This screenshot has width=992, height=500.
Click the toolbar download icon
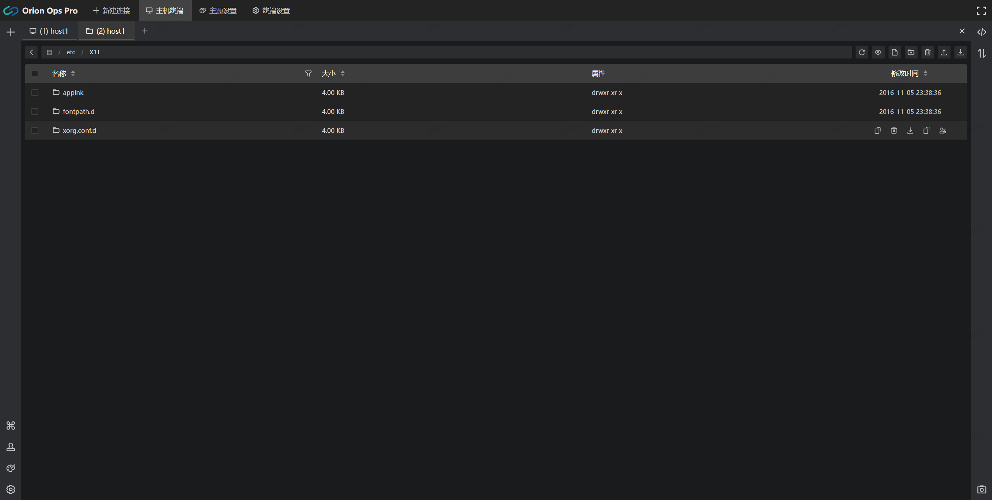pos(960,52)
